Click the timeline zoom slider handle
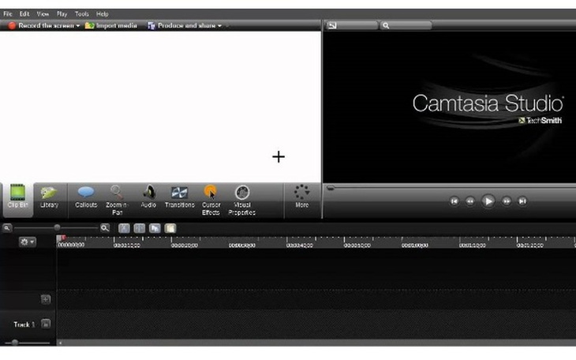Viewport: 576px width, 360px height. tap(57, 228)
